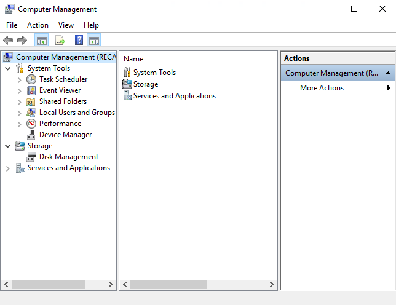This screenshot has height=305, width=396.
Task: Click the Export List toolbar icon
Action: tap(60, 40)
